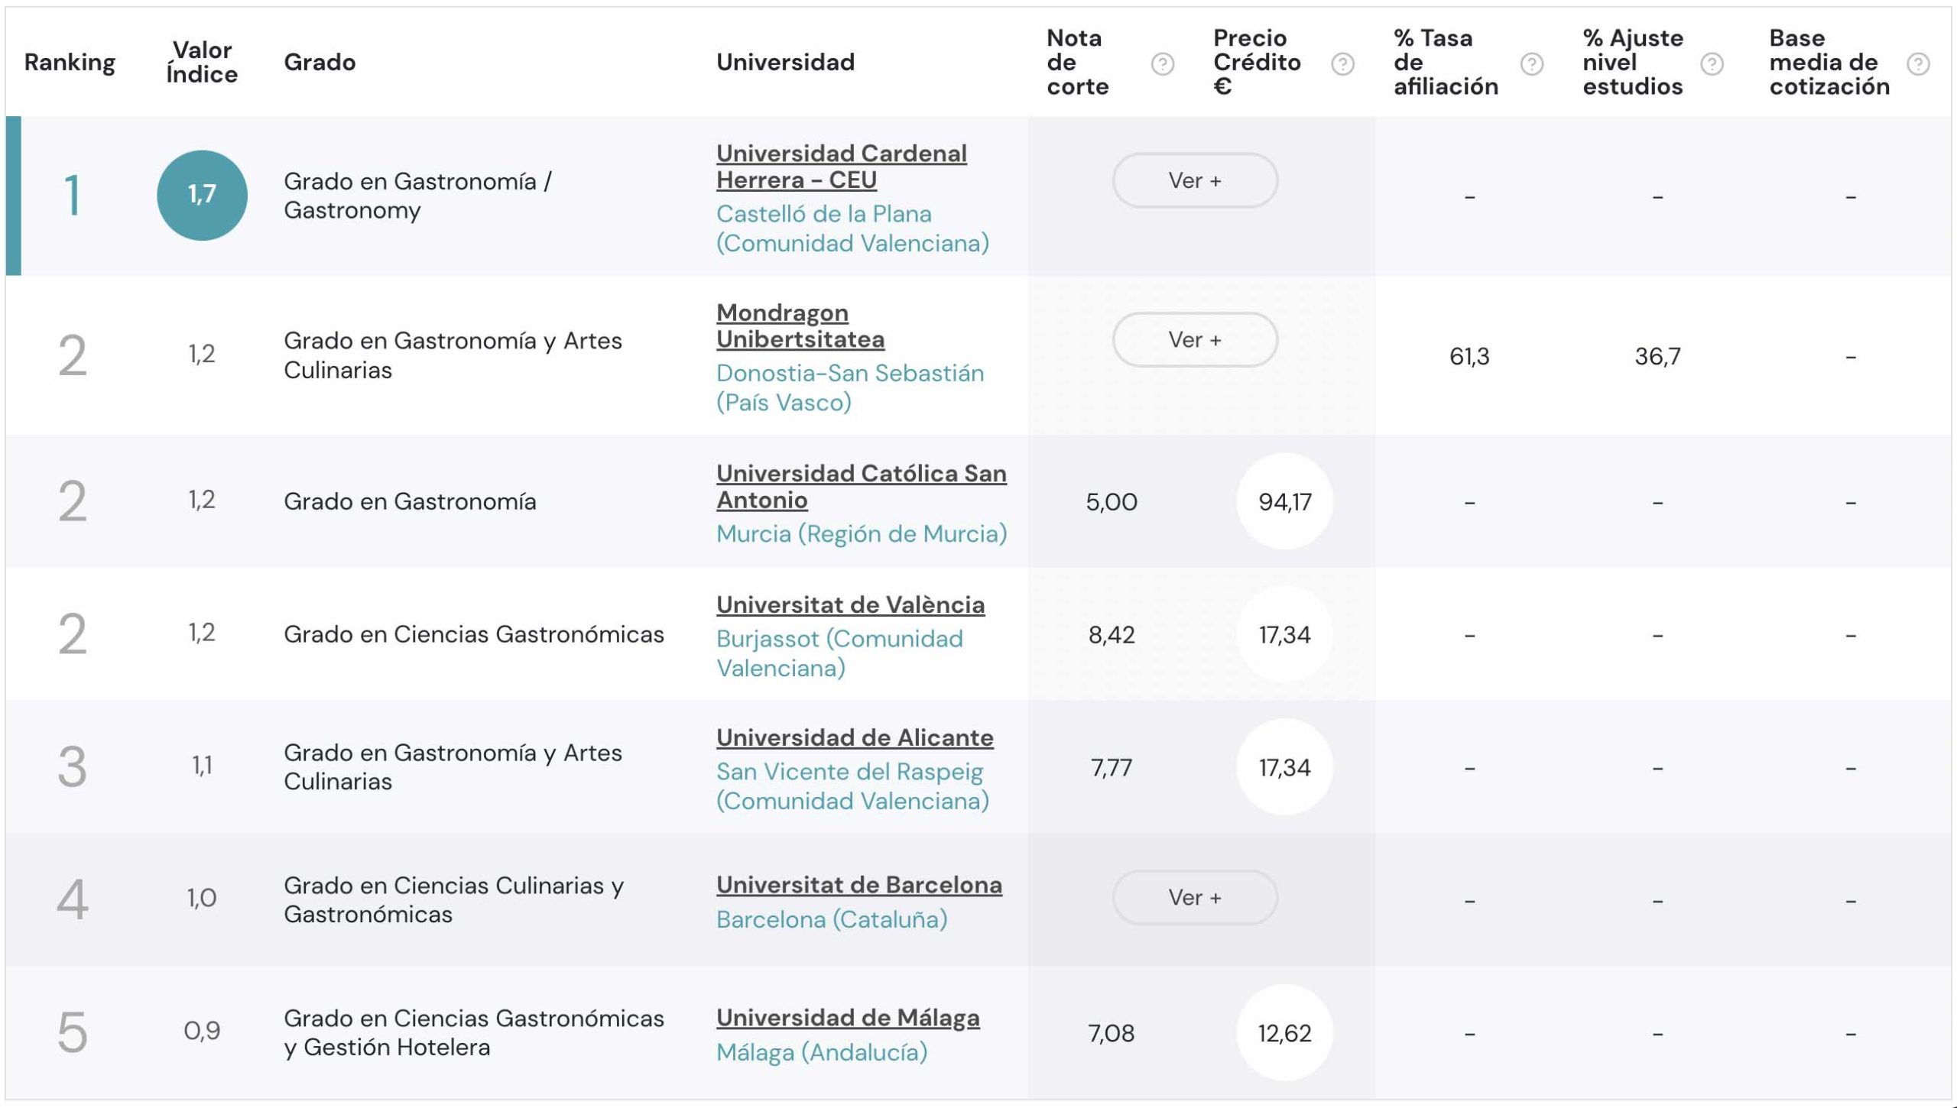Image resolution: width=1957 pixels, height=1108 pixels.
Task: Open Universidad de Alicante link
Action: 855,737
